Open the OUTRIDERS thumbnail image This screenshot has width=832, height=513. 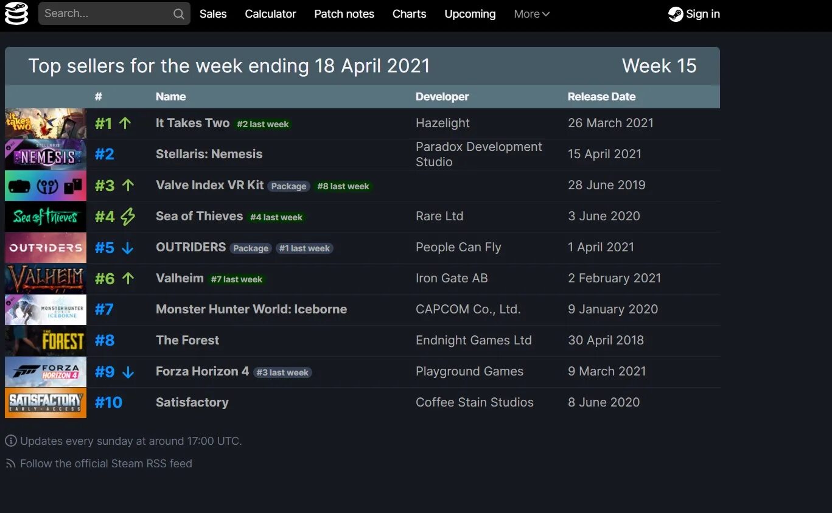click(x=46, y=248)
